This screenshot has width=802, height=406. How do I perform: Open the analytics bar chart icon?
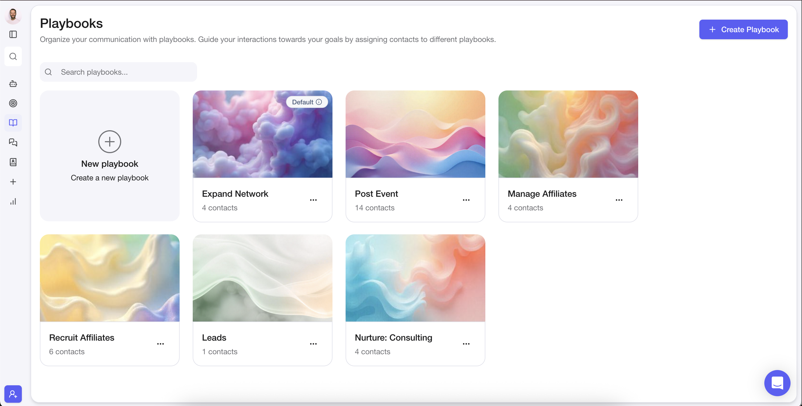pyautogui.click(x=13, y=201)
